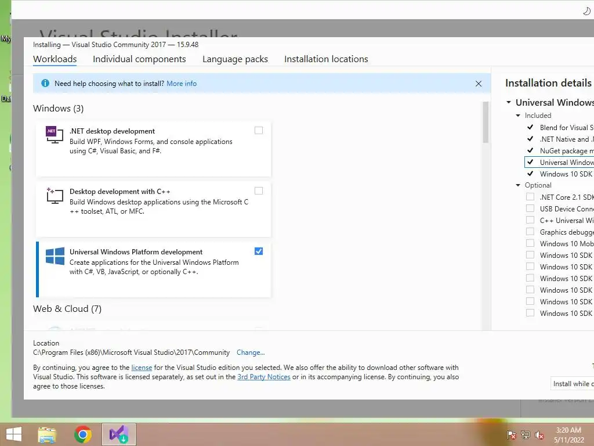Click the blue info icon in help banner
Image resolution: width=594 pixels, height=446 pixels.
[x=45, y=84]
